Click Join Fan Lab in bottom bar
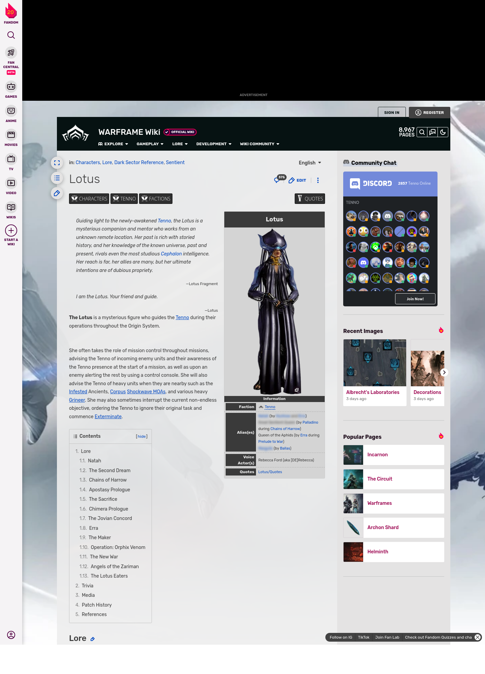Viewport: 485px width, 674px height. pyautogui.click(x=387, y=637)
